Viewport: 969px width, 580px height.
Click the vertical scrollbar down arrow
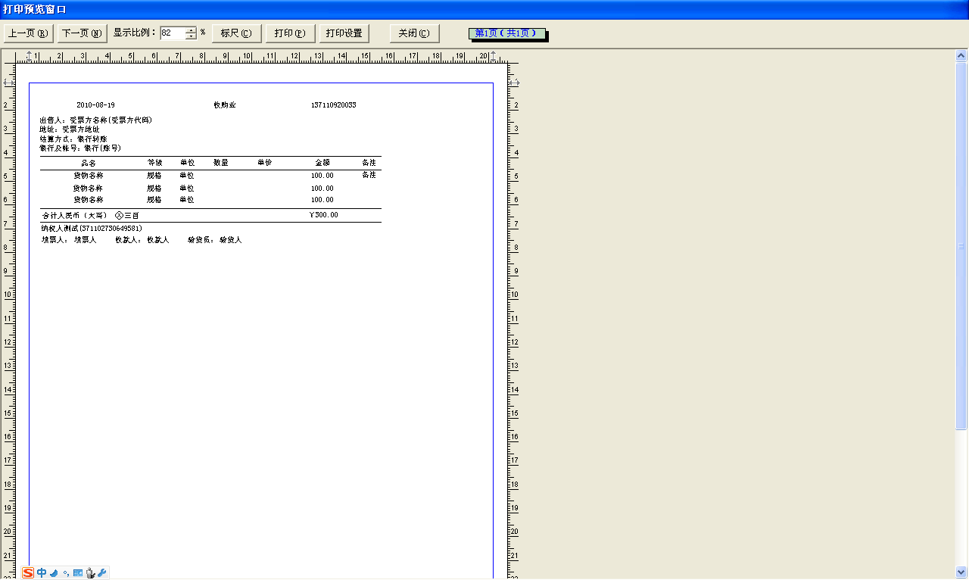click(x=961, y=572)
